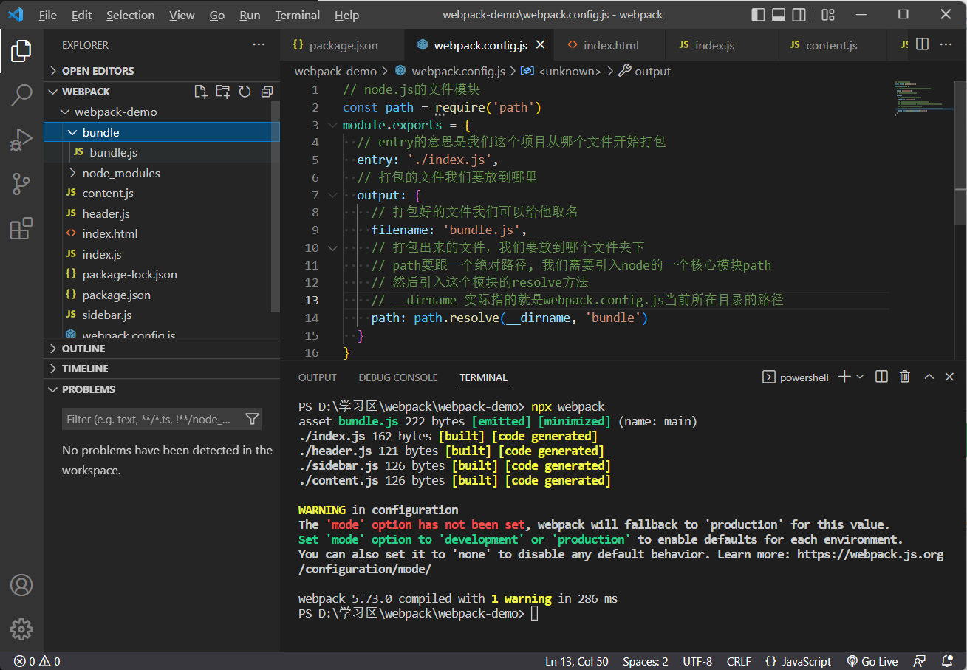
Task: Collapse the bundle folder
Action: [x=162, y=132]
